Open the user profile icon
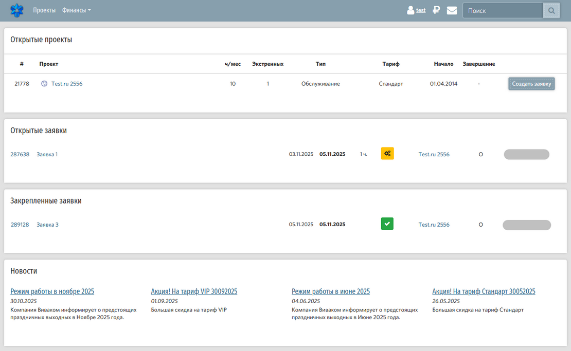Image resolution: width=571 pixels, height=351 pixels. coord(411,10)
